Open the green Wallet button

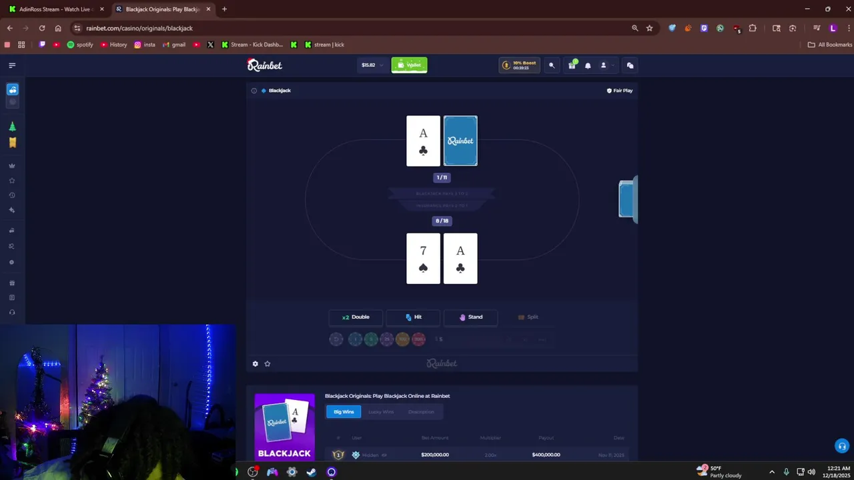tap(409, 65)
